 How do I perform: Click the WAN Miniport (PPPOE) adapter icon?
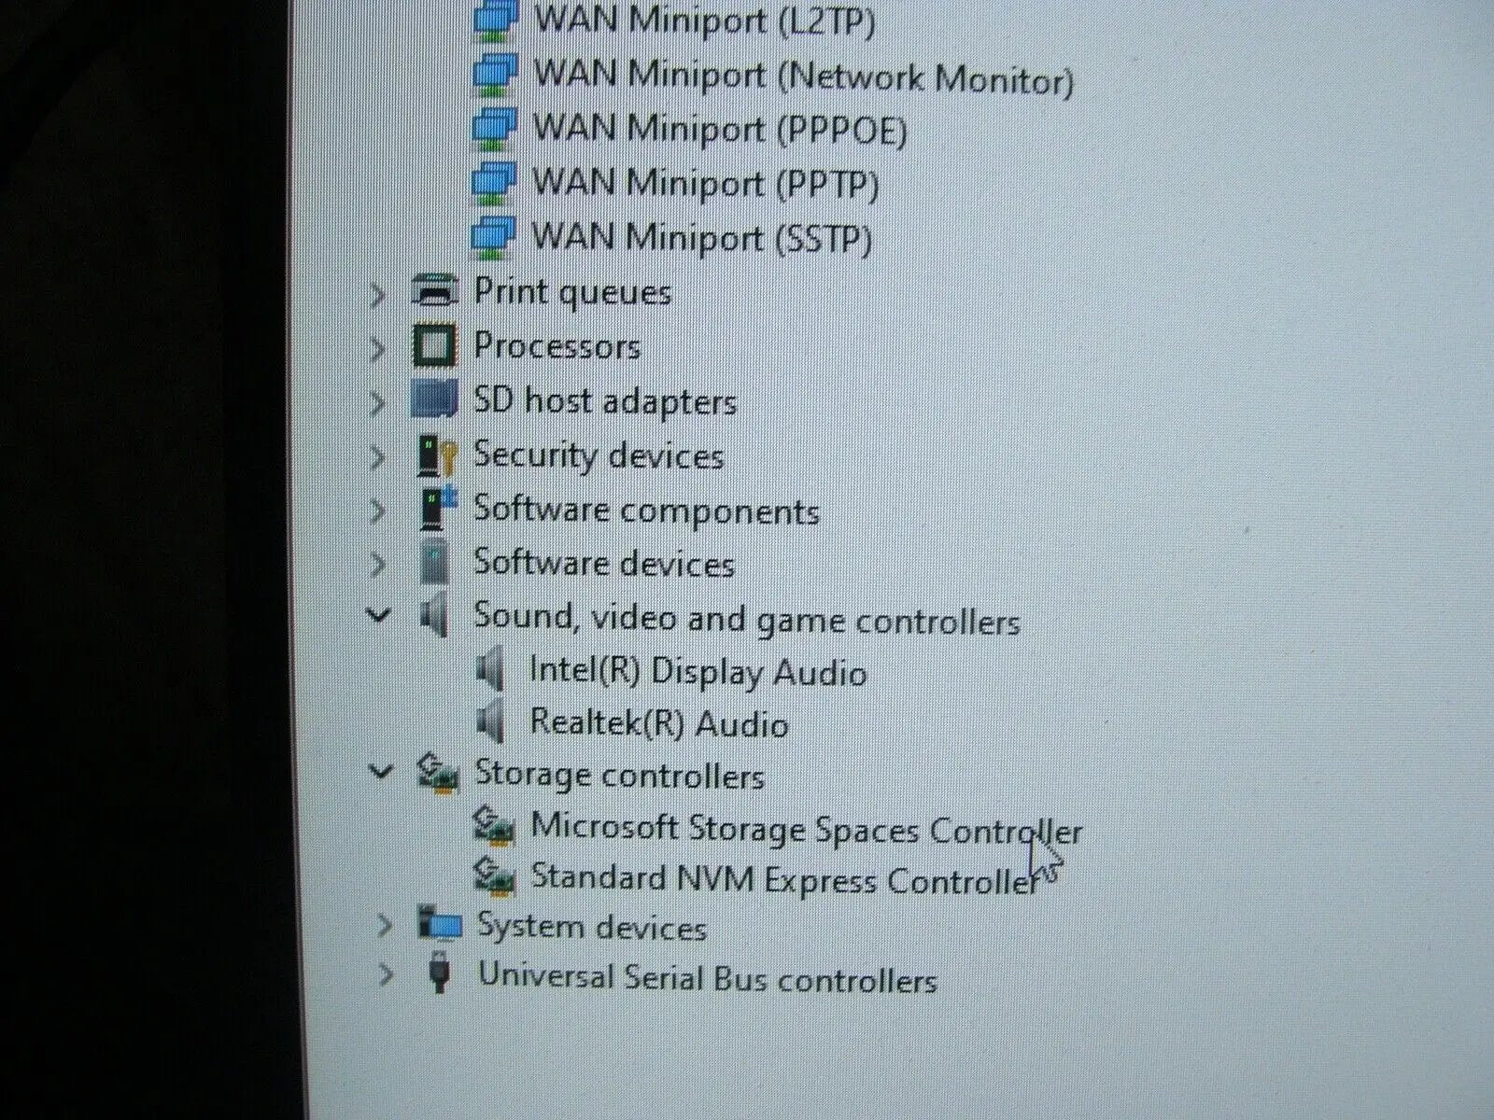[494, 128]
